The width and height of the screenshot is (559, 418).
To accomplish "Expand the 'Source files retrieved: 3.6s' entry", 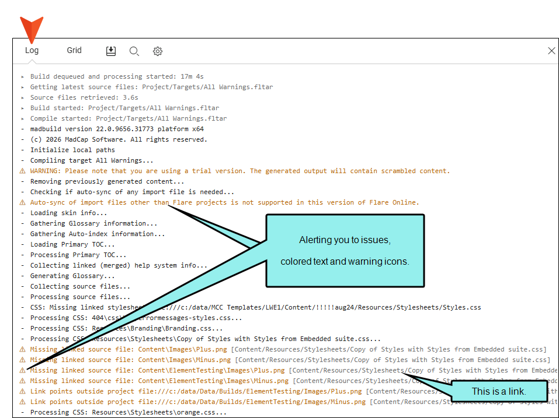I will pyautogui.click(x=22, y=97).
